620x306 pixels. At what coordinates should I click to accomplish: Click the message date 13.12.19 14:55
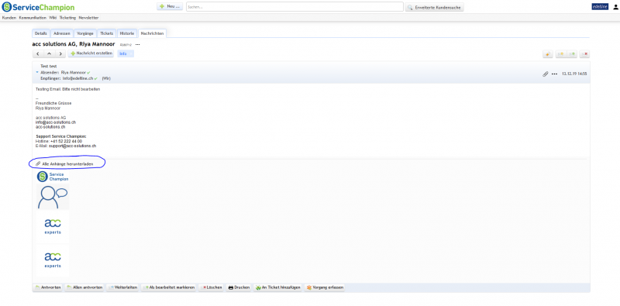(x=574, y=74)
